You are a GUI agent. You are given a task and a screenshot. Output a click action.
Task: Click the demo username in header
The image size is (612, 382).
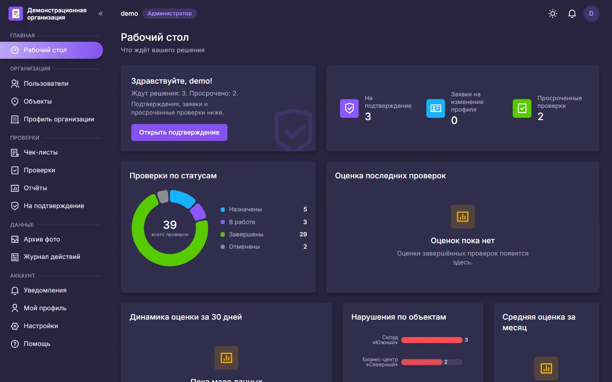[129, 14]
